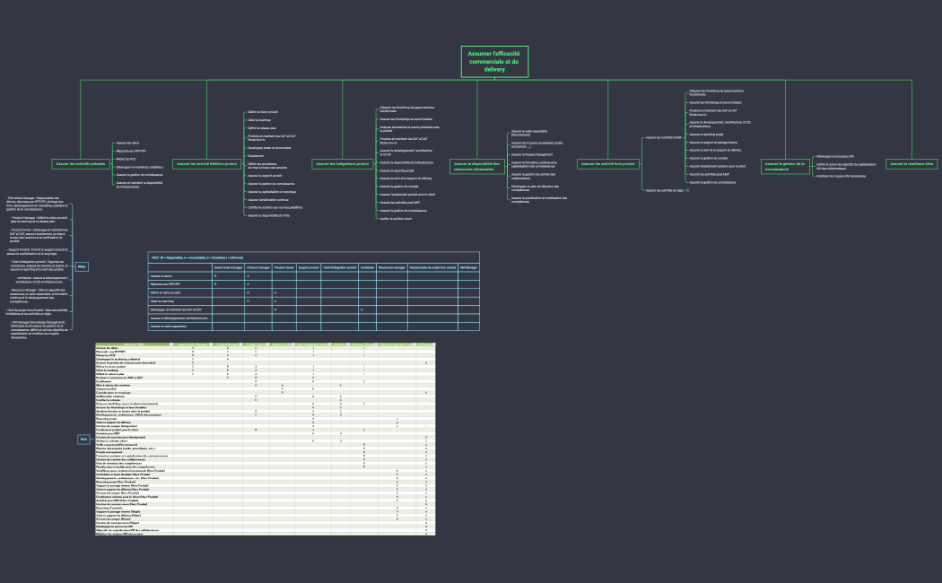Click 'Assurer les Activités forfait' subtopic
The image size is (942, 583).
pos(664,137)
